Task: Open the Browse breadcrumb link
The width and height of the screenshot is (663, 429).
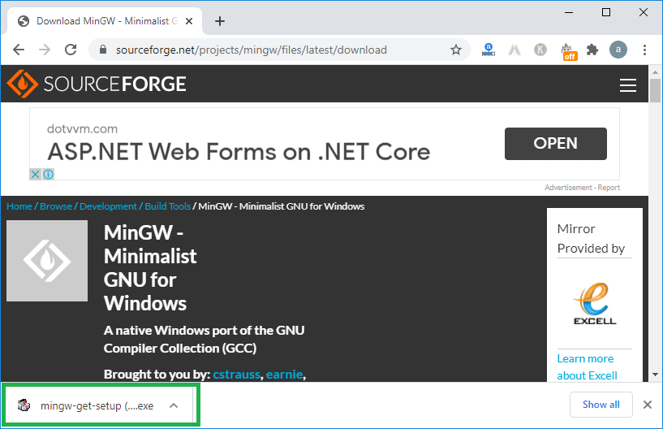Action: click(56, 206)
